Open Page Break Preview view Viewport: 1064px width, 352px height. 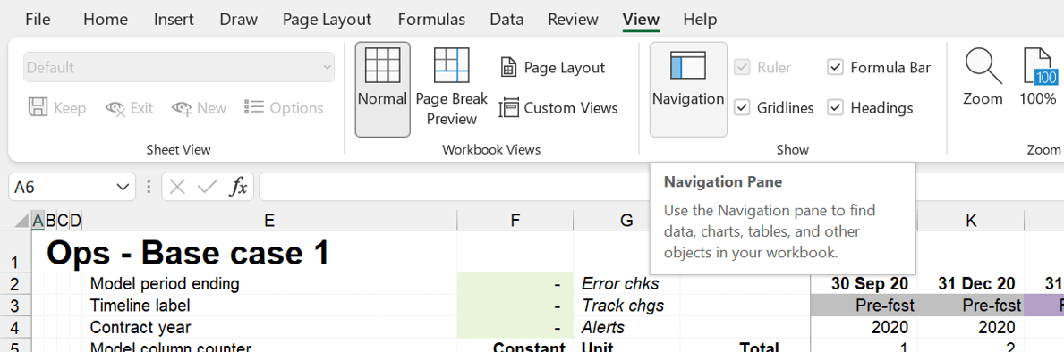point(451,89)
